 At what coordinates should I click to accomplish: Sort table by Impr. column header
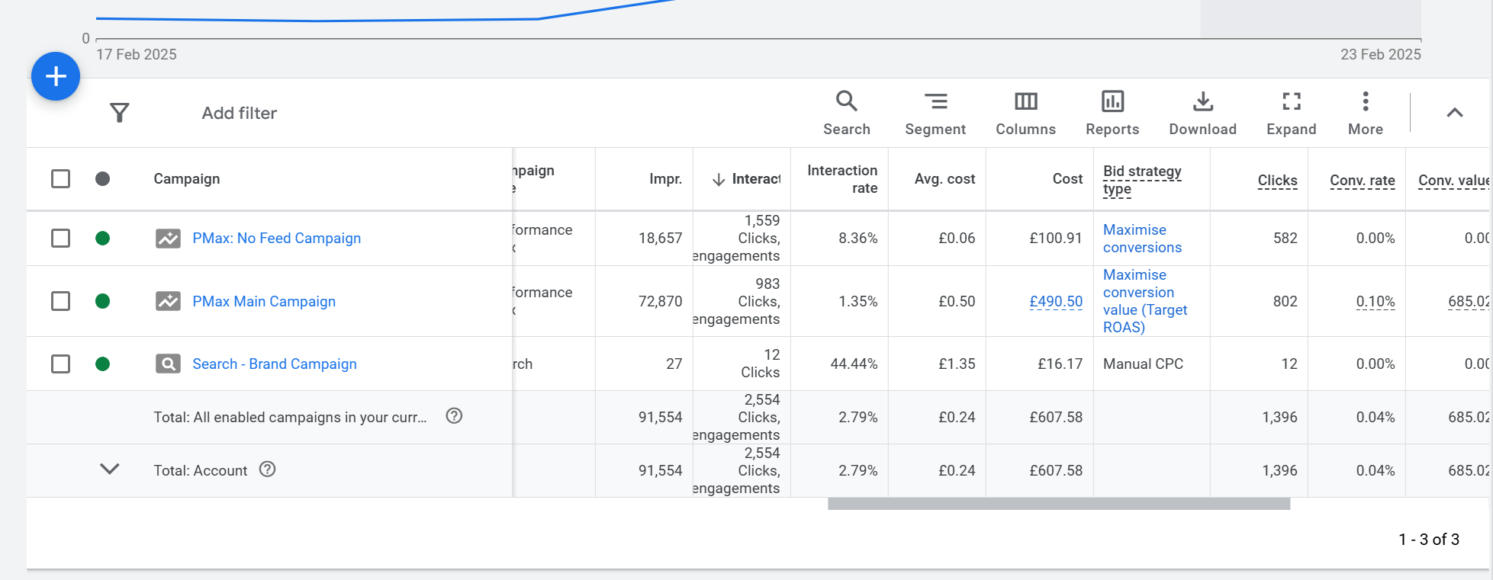(x=665, y=179)
